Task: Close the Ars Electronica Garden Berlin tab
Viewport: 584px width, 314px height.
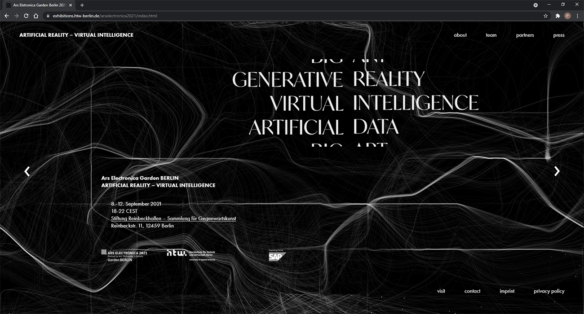Action: 71,5
